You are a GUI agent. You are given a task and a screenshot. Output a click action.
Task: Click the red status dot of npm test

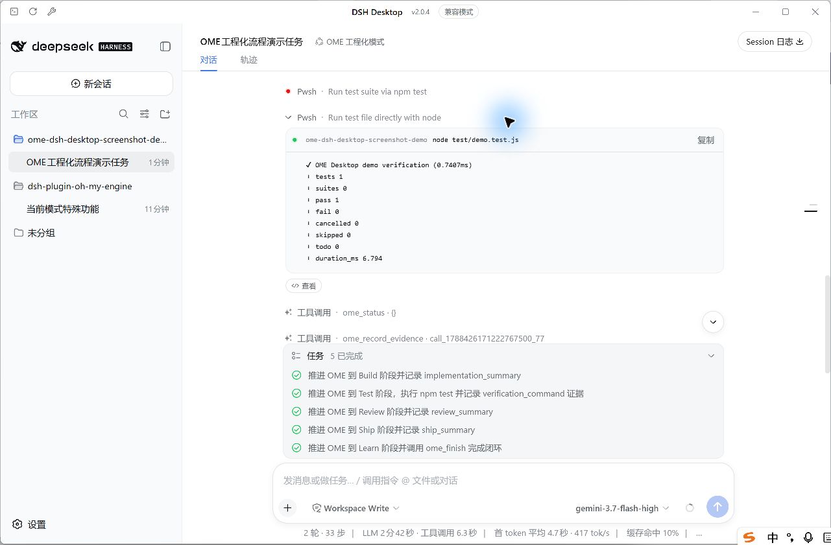click(x=288, y=91)
